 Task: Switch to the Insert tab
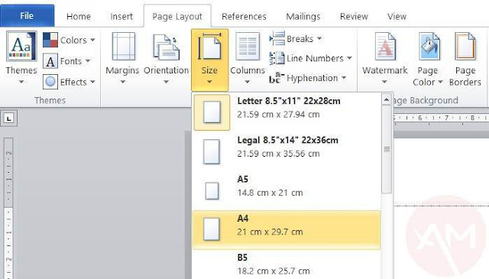click(x=121, y=16)
